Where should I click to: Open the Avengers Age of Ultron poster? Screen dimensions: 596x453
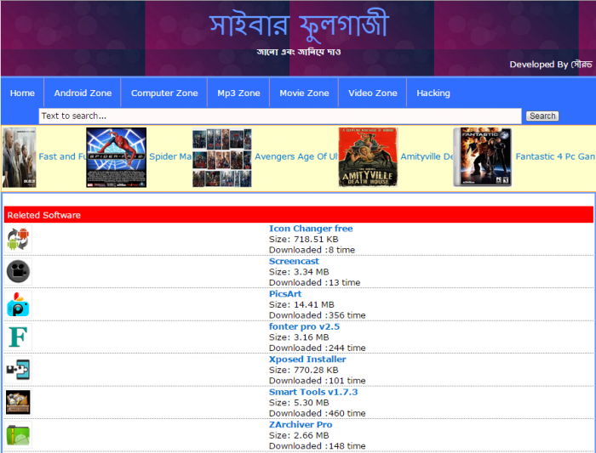[222, 158]
